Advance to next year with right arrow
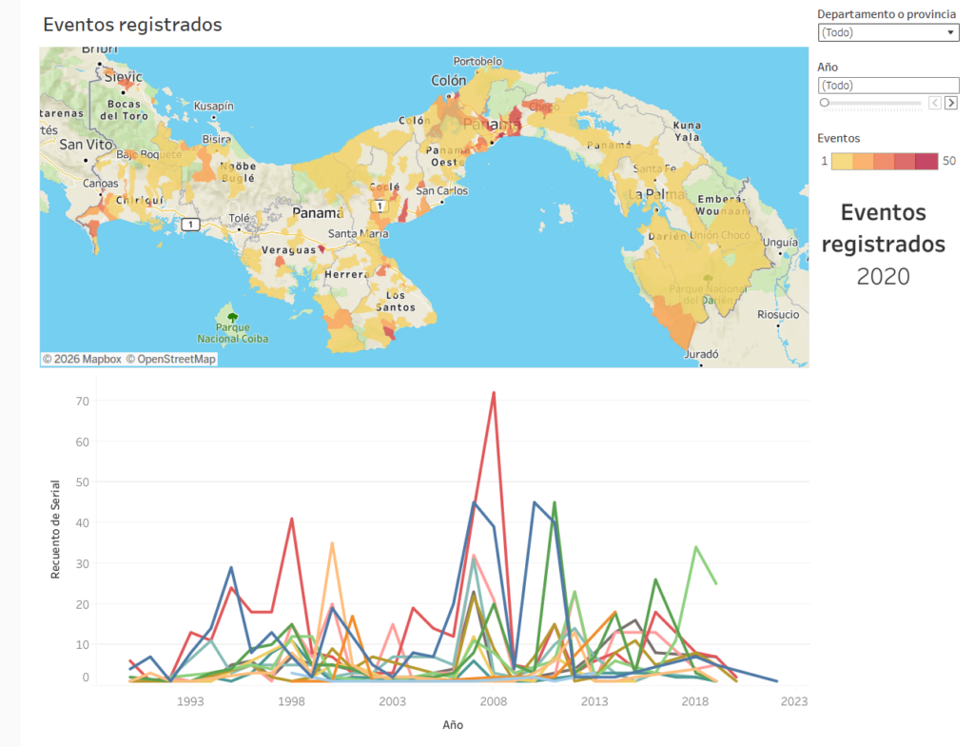This screenshot has height=747, width=974. tap(950, 103)
